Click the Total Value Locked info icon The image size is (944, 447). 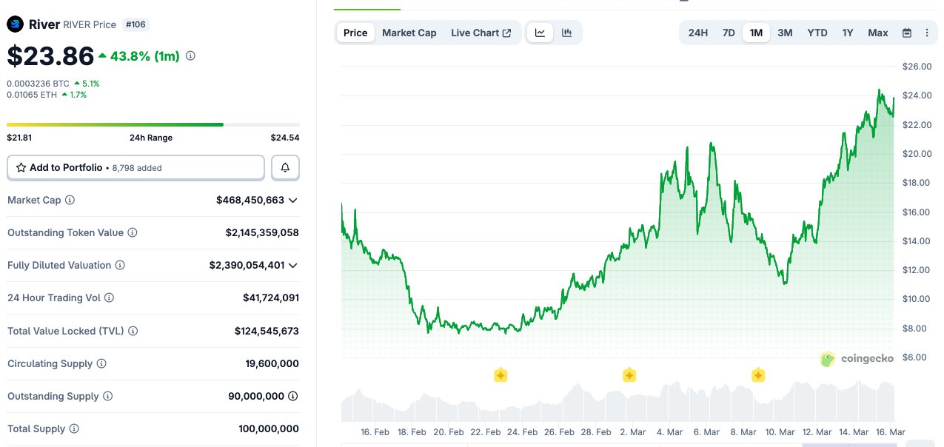click(133, 331)
